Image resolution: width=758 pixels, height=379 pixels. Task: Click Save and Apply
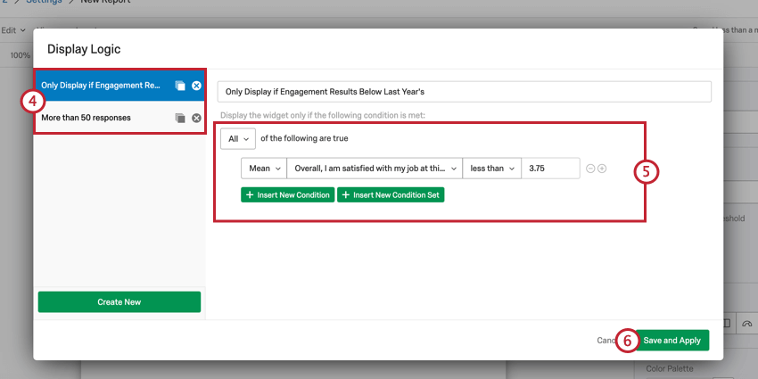click(x=672, y=341)
